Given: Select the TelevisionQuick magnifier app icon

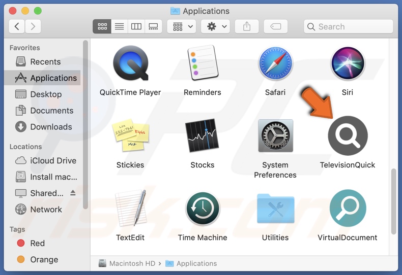Looking at the screenshot, I should click(348, 135).
